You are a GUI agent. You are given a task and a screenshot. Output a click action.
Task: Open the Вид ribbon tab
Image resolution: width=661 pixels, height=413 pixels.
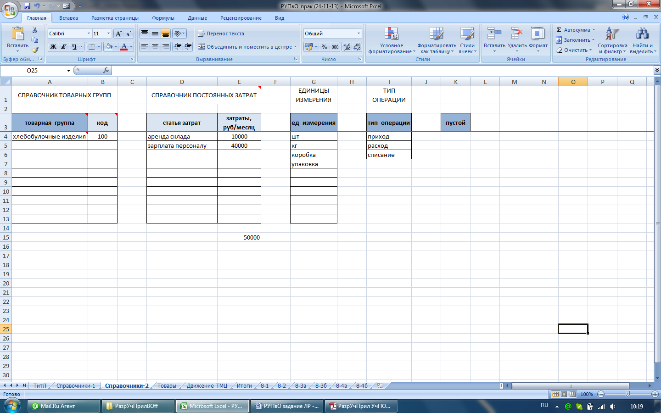coord(280,18)
